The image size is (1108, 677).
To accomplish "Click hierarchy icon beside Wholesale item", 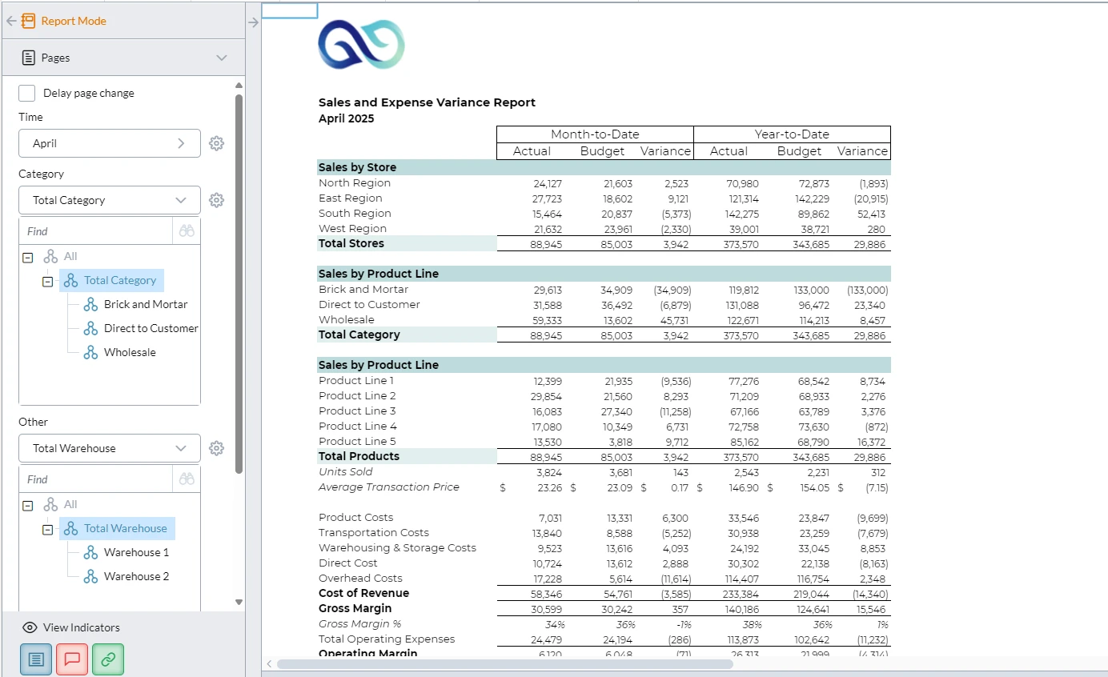I will pyautogui.click(x=90, y=352).
